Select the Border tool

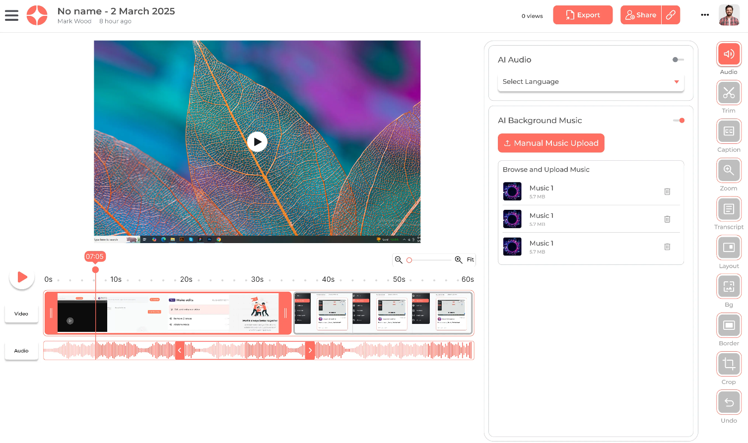pyautogui.click(x=728, y=325)
